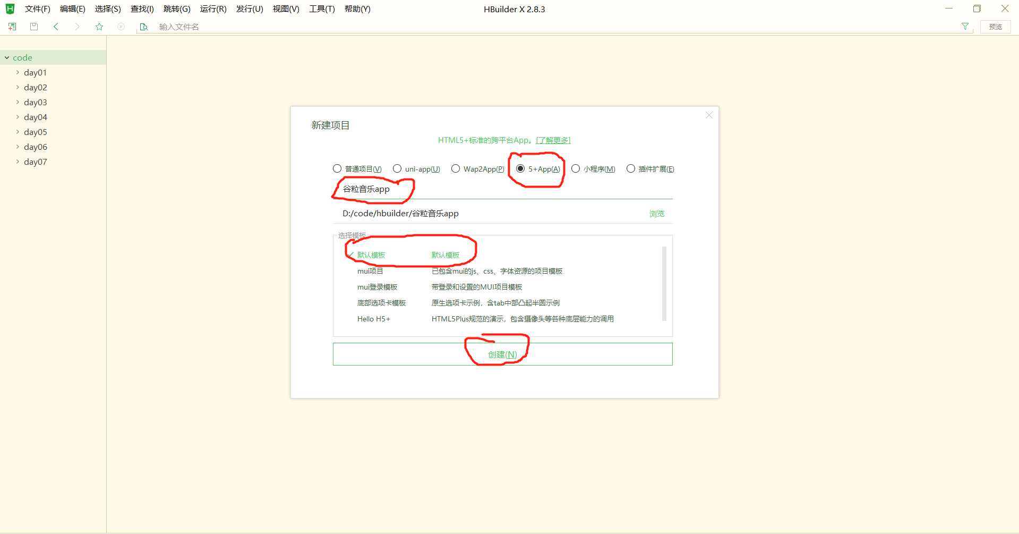Click the run circle toolbar icon
This screenshot has height=534, width=1019.
coord(121,27)
